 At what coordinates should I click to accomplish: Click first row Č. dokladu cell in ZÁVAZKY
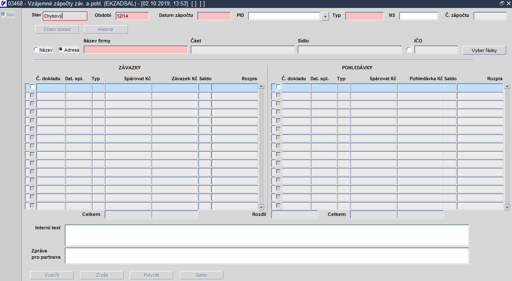[x=51, y=87]
